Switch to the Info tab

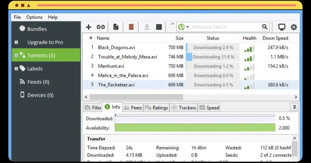click(x=112, y=107)
